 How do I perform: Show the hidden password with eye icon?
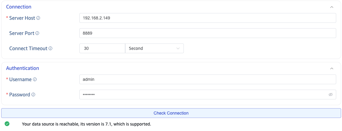click(330, 95)
